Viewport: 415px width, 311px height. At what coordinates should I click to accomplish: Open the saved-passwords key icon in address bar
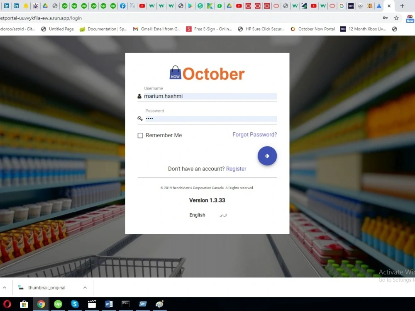pyautogui.click(x=385, y=18)
